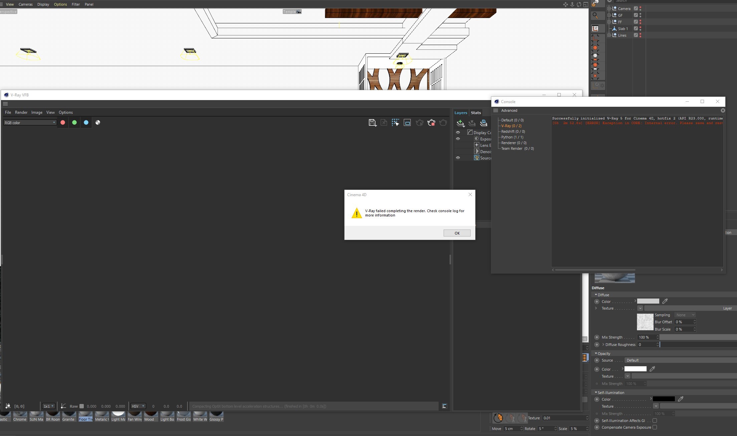
Task: Select Python (1 / 1) console category
Action: pos(512,137)
